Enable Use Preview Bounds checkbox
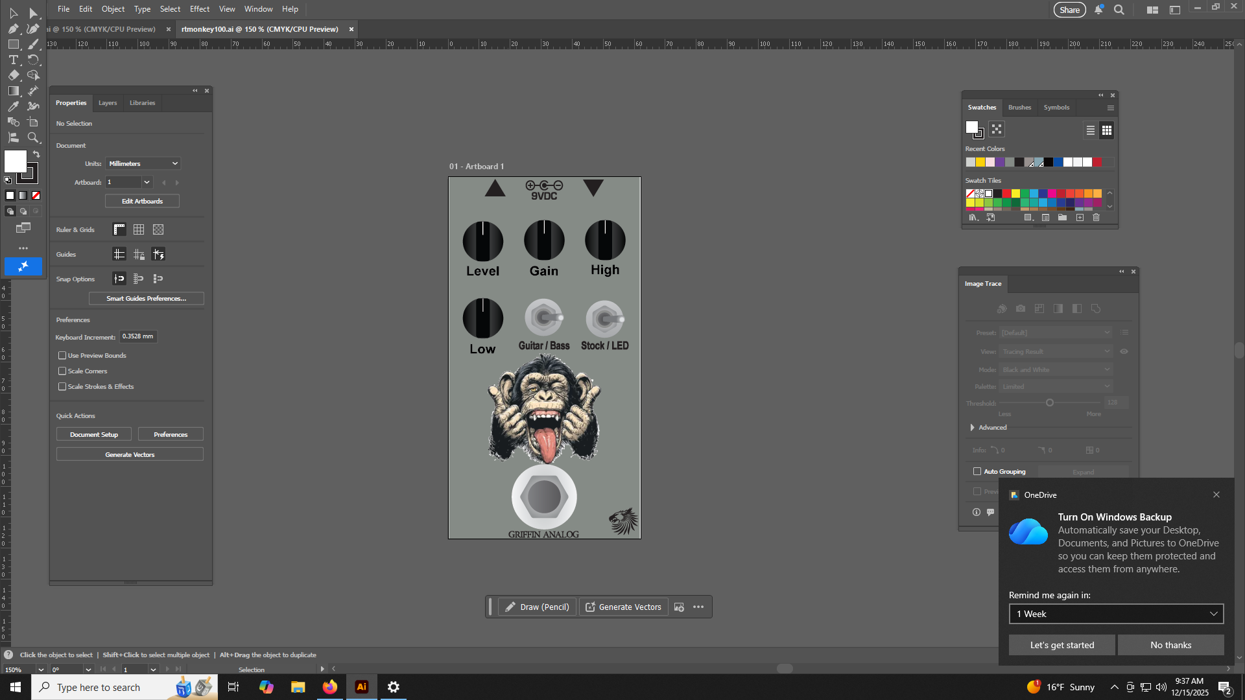 [x=62, y=355]
